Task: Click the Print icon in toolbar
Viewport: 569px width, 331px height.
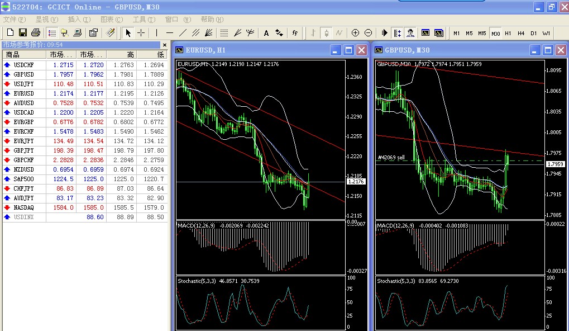Action: [36, 33]
